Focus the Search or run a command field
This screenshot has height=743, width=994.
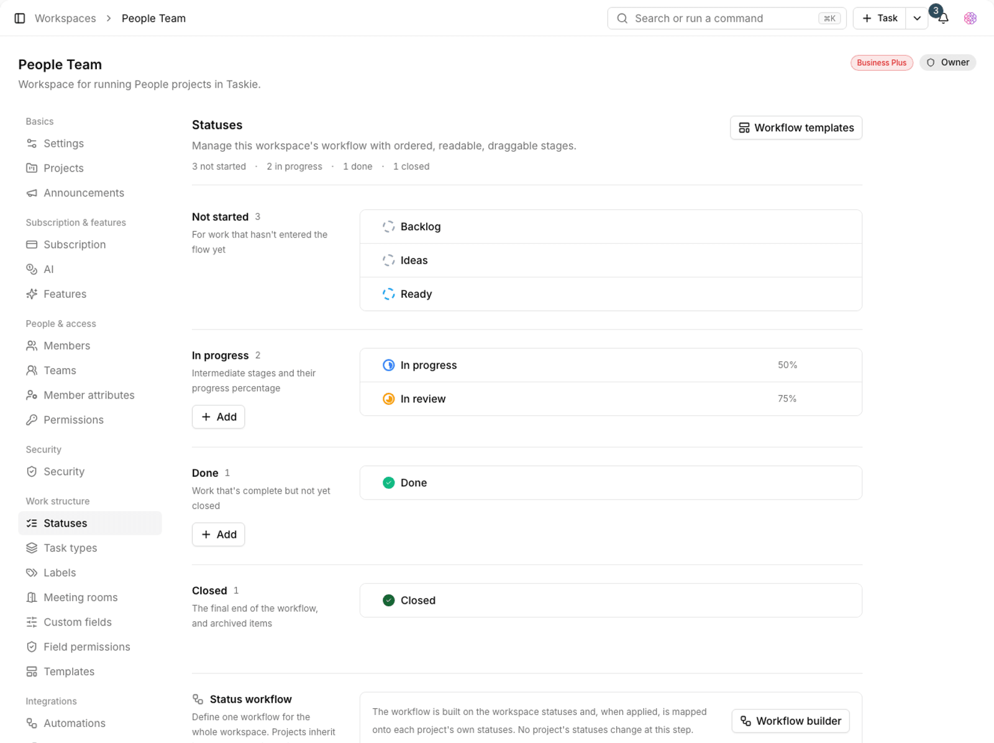pos(727,18)
